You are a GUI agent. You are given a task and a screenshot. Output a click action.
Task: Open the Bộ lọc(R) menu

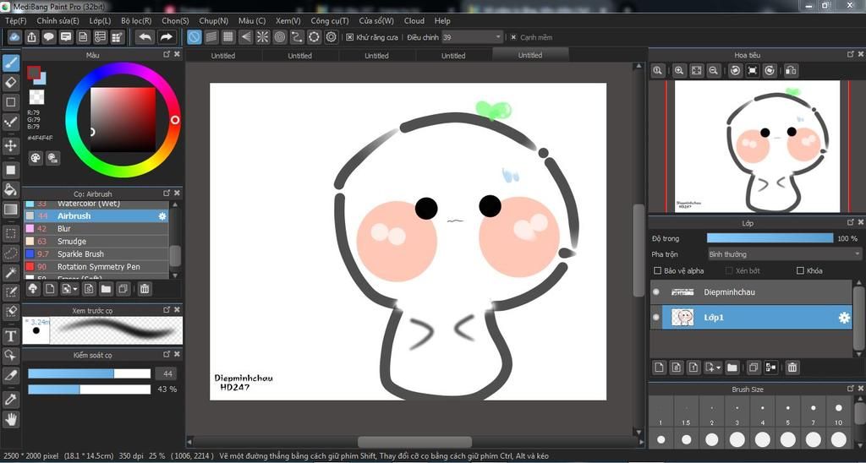tap(136, 21)
